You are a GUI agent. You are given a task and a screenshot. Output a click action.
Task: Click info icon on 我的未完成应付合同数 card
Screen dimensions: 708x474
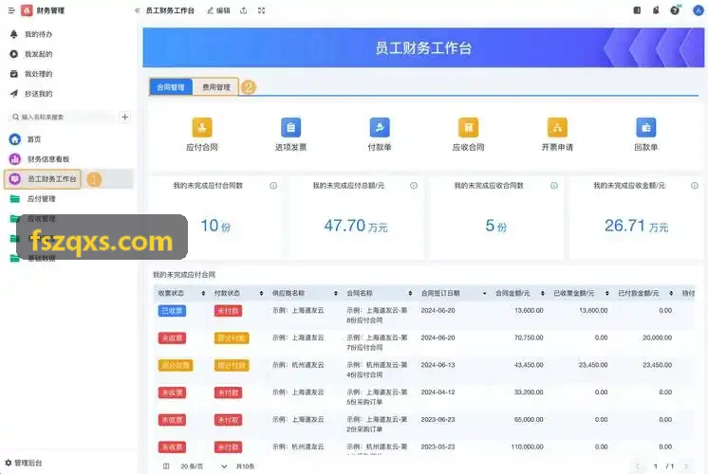click(273, 186)
